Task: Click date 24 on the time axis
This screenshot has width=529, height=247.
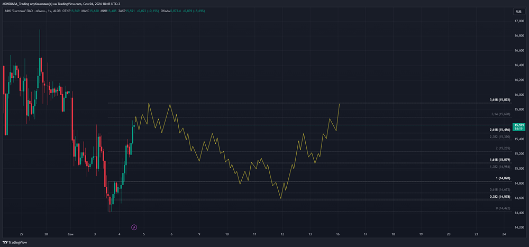Action: [504, 234]
